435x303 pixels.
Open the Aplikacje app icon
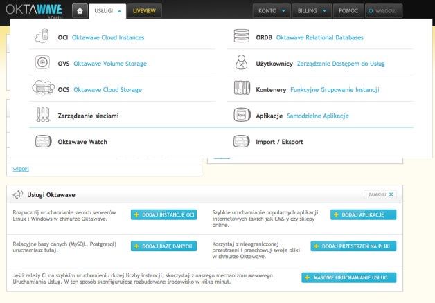pyautogui.click(x=242, y=115)
